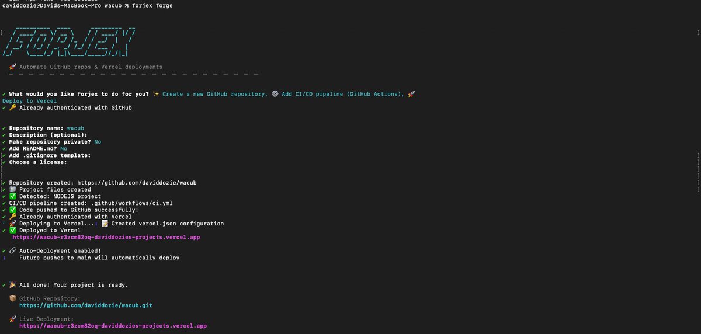Click the 'Add CI/CD pipeline (GitHub Actions),' answer text

(342, 94)
